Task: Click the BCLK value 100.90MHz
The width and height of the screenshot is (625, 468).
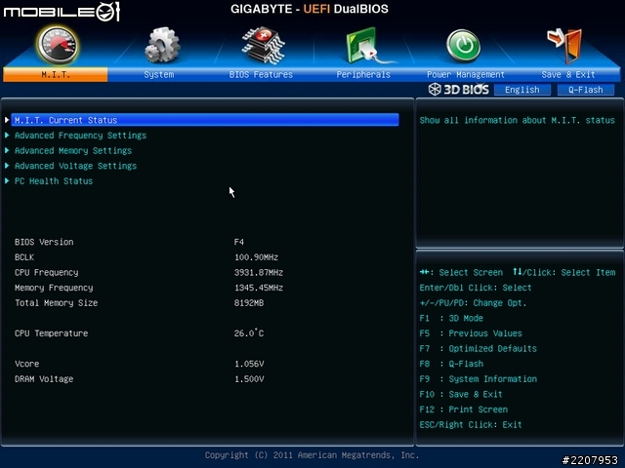Action: 256,257
